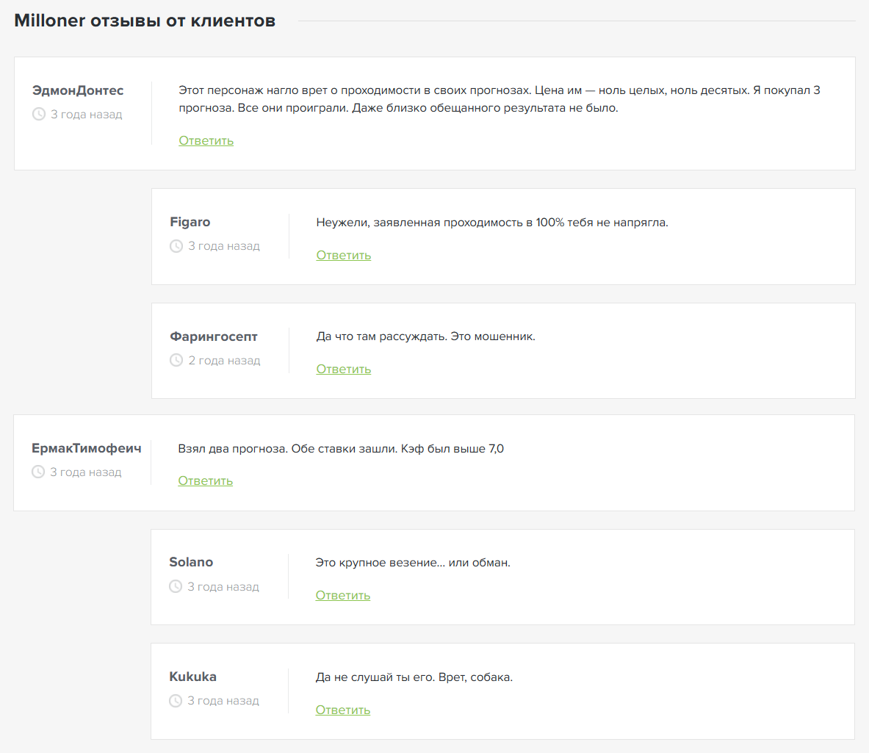
Task: Click the clock icon beside ЭдмонДонтес's timestamp
Action: point(39,115)
